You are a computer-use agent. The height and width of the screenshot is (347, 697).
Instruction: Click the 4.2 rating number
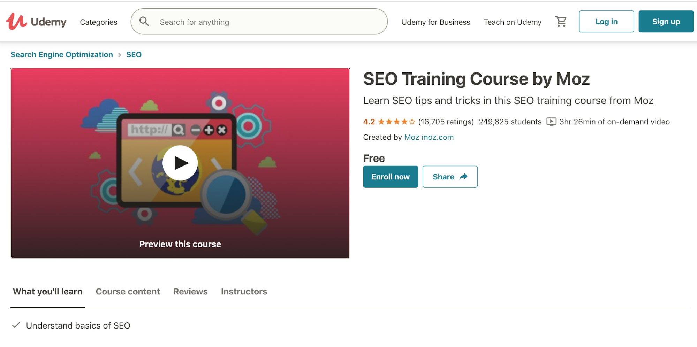click(369, 122)
